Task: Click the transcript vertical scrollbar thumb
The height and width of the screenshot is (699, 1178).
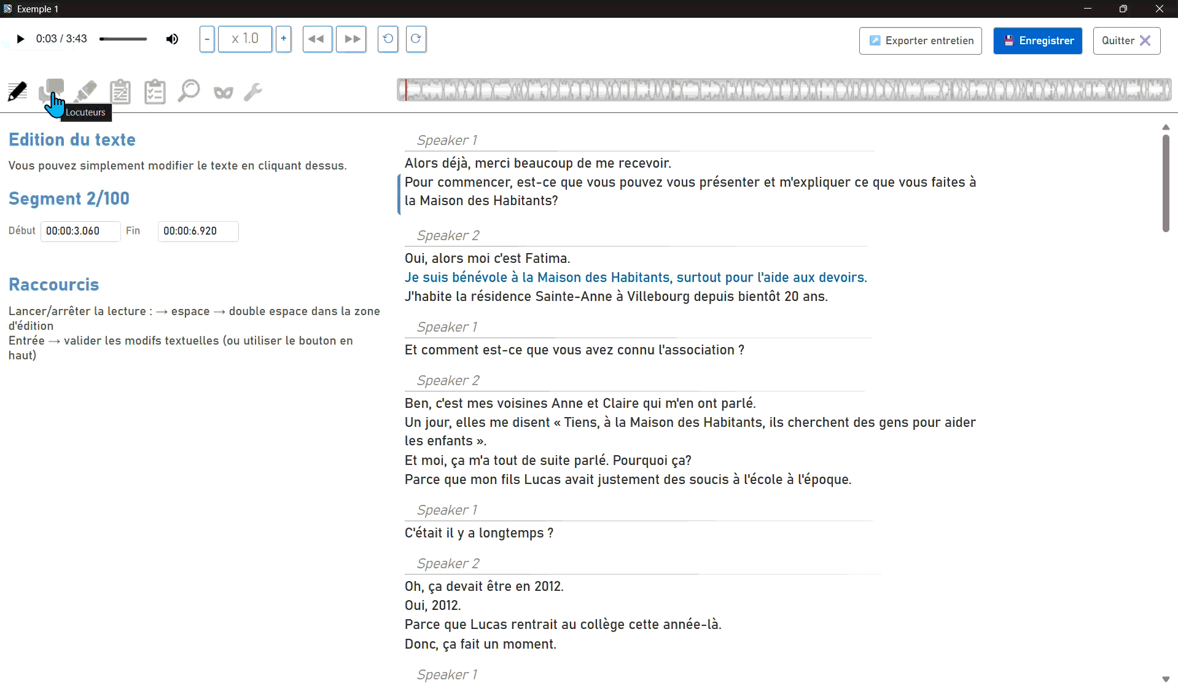Action: coord(1166,183)
